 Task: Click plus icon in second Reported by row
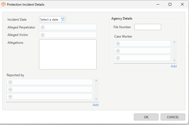click(x=10, y=90)
